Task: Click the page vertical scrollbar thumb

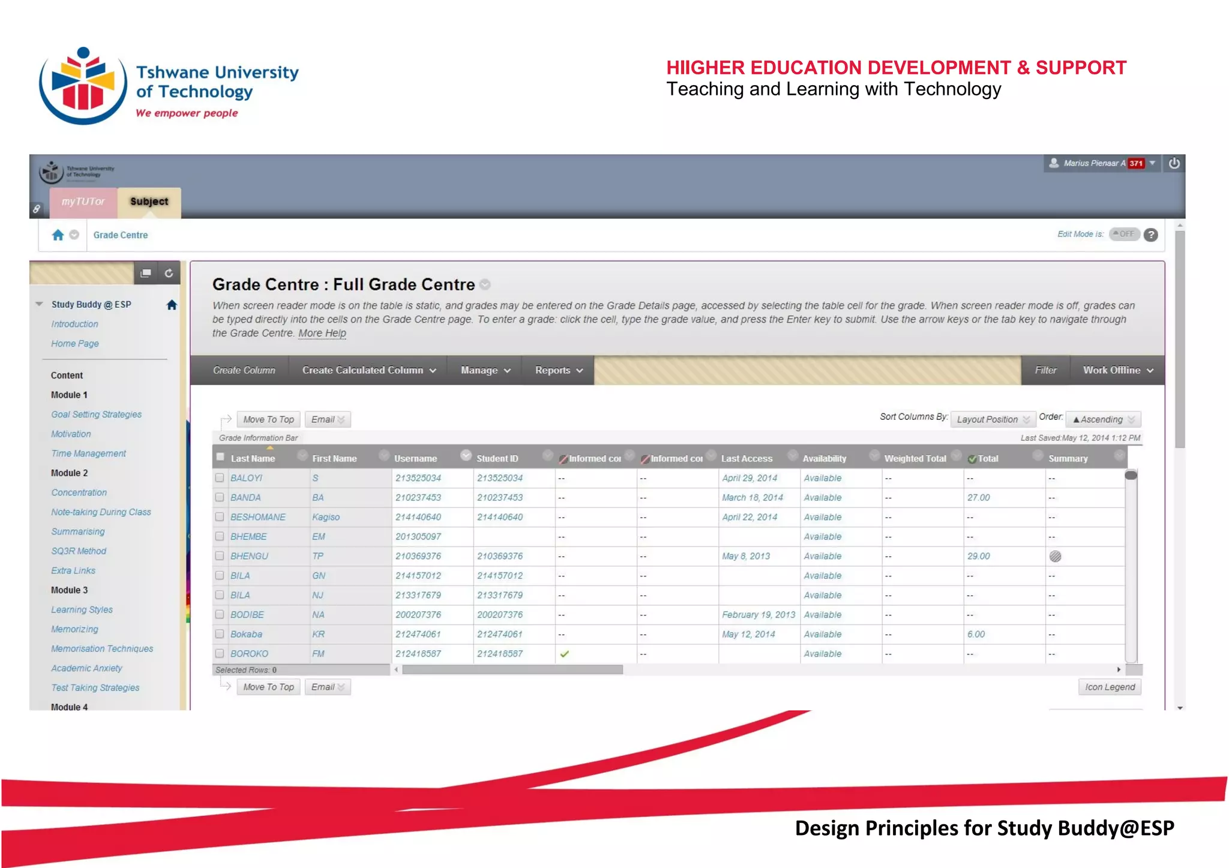Action: click(x=1180, y=340)
